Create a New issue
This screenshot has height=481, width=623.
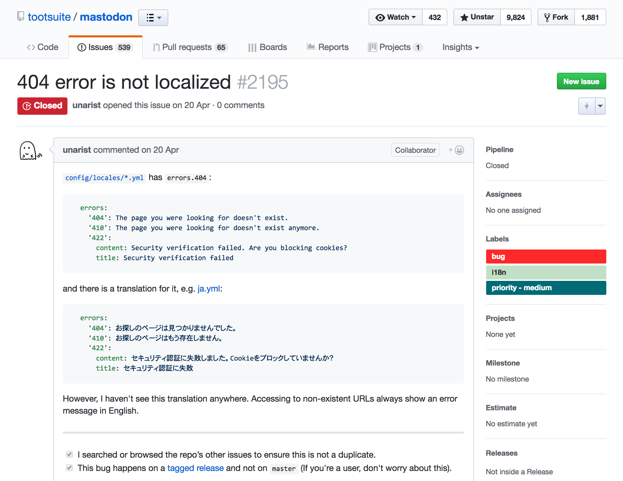click(581, 81)
